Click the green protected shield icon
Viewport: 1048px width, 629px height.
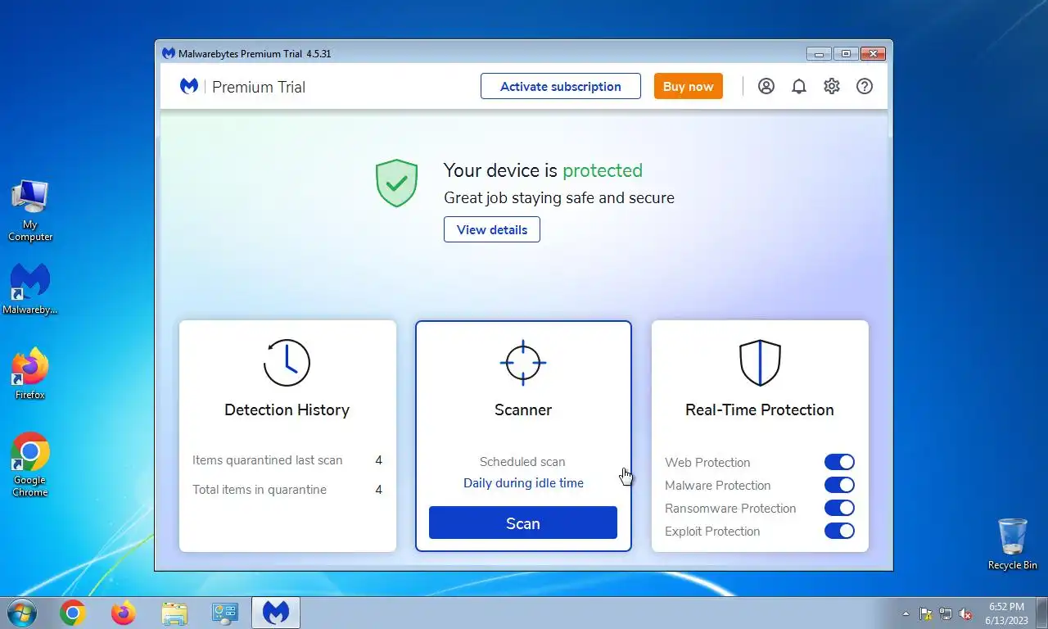click(397, 183)
